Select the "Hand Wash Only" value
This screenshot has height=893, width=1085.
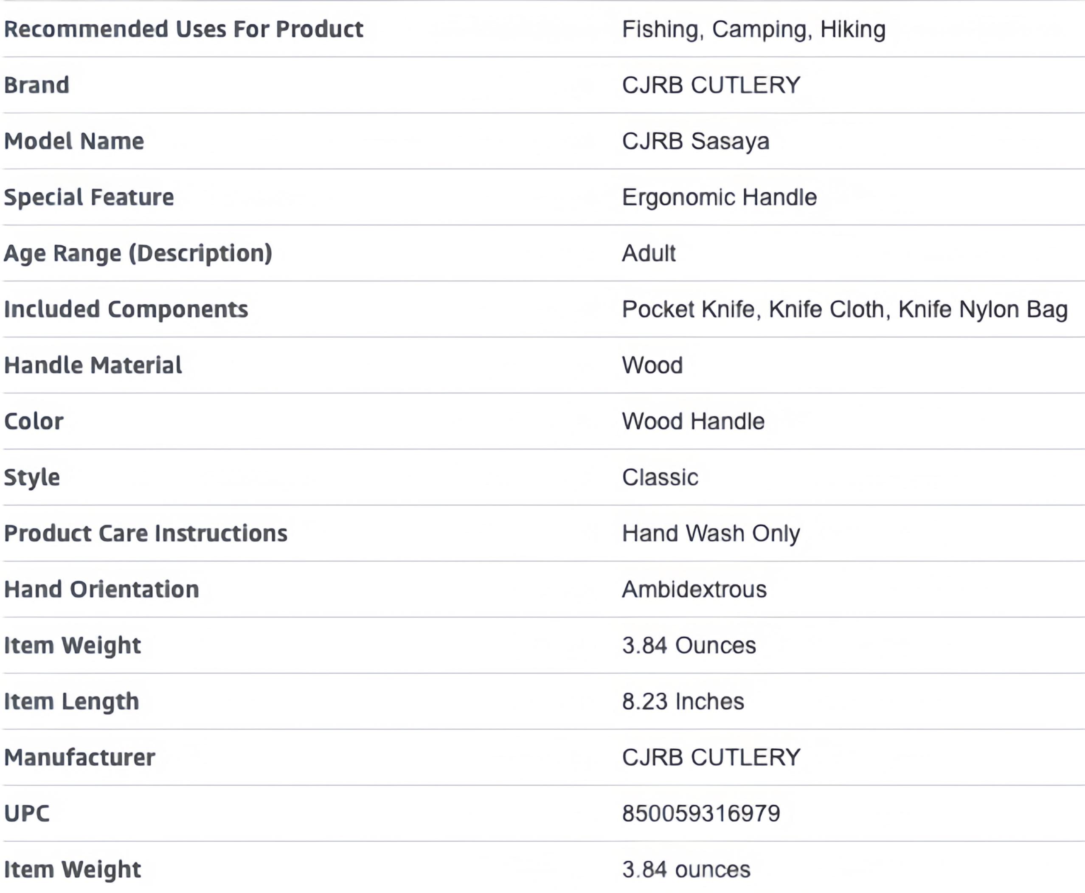(711, 534)
